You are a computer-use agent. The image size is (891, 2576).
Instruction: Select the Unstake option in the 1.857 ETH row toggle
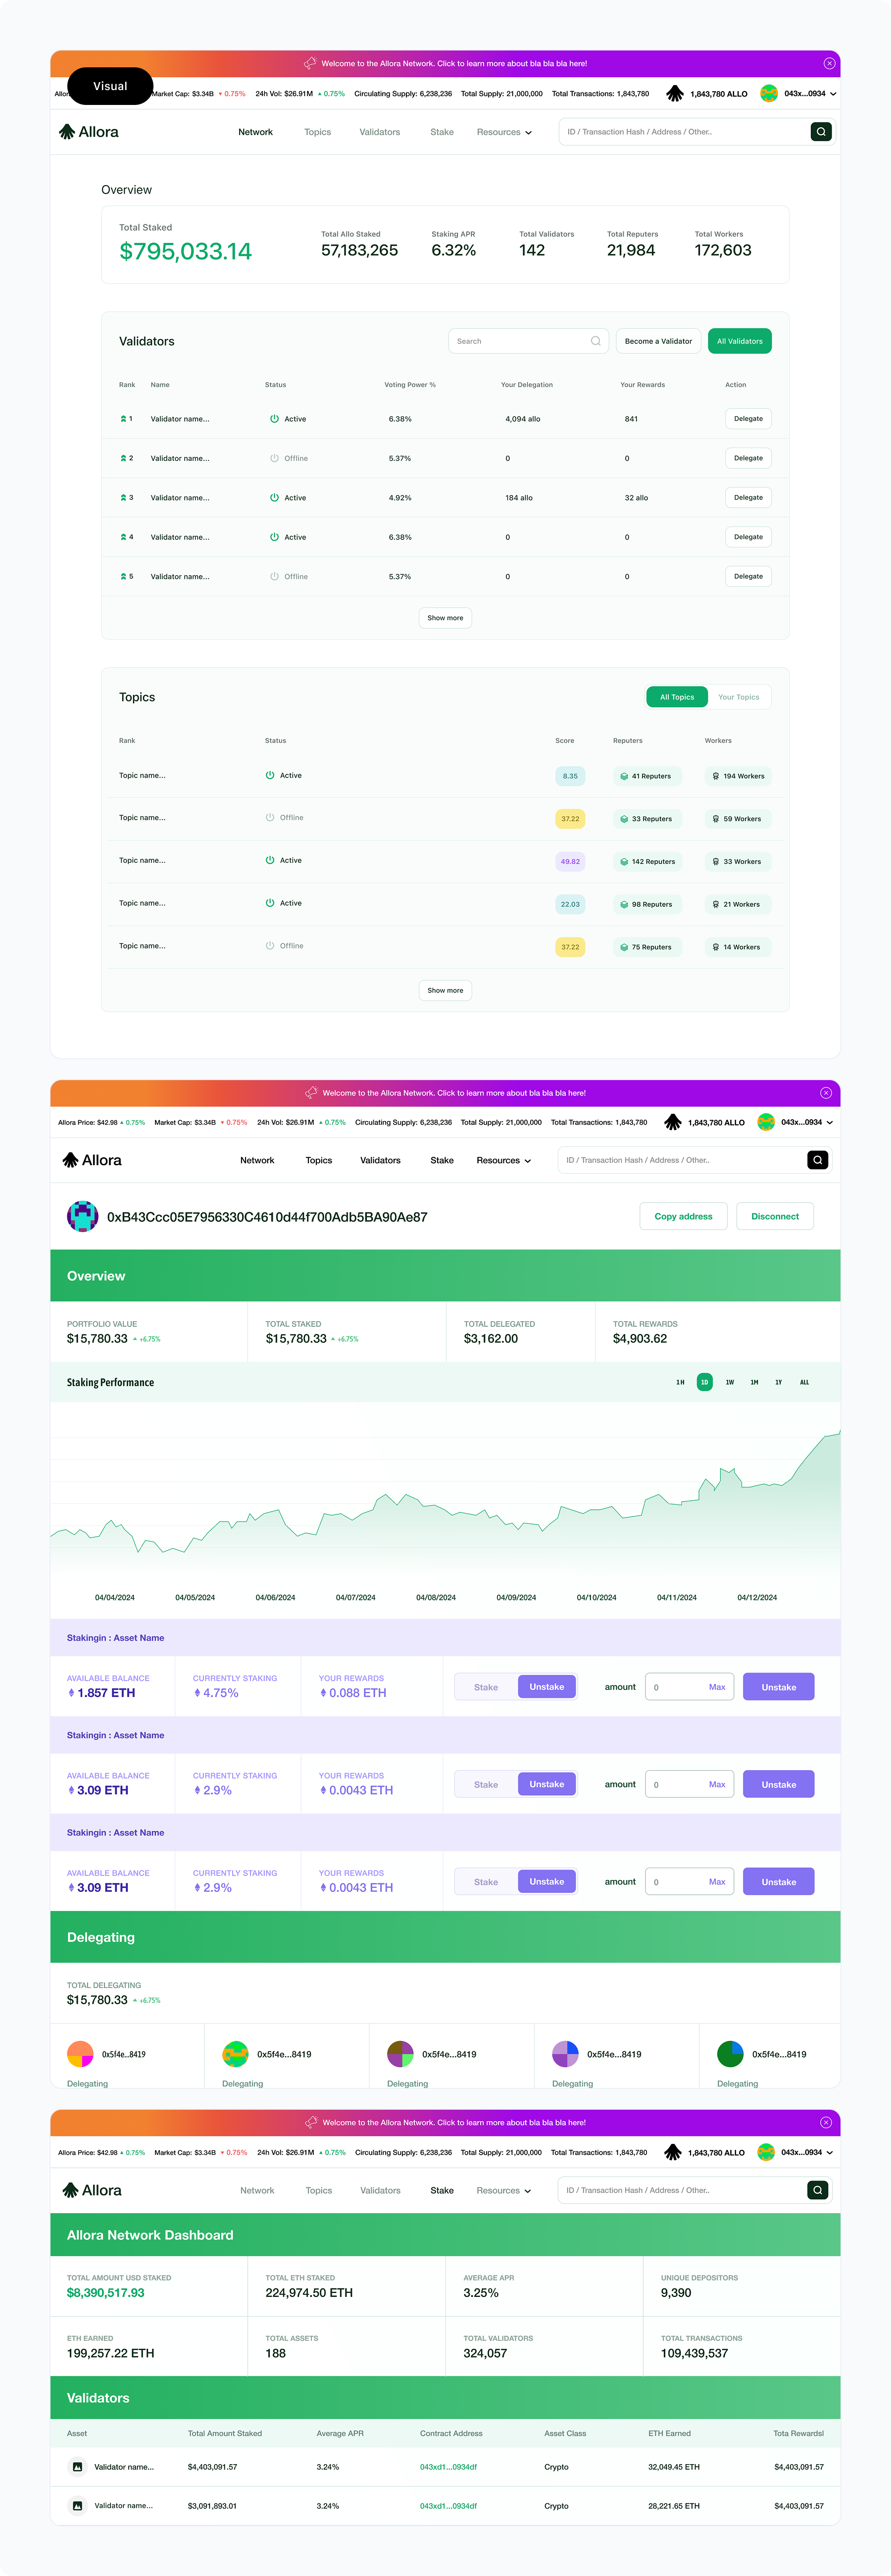(547, 1687)
